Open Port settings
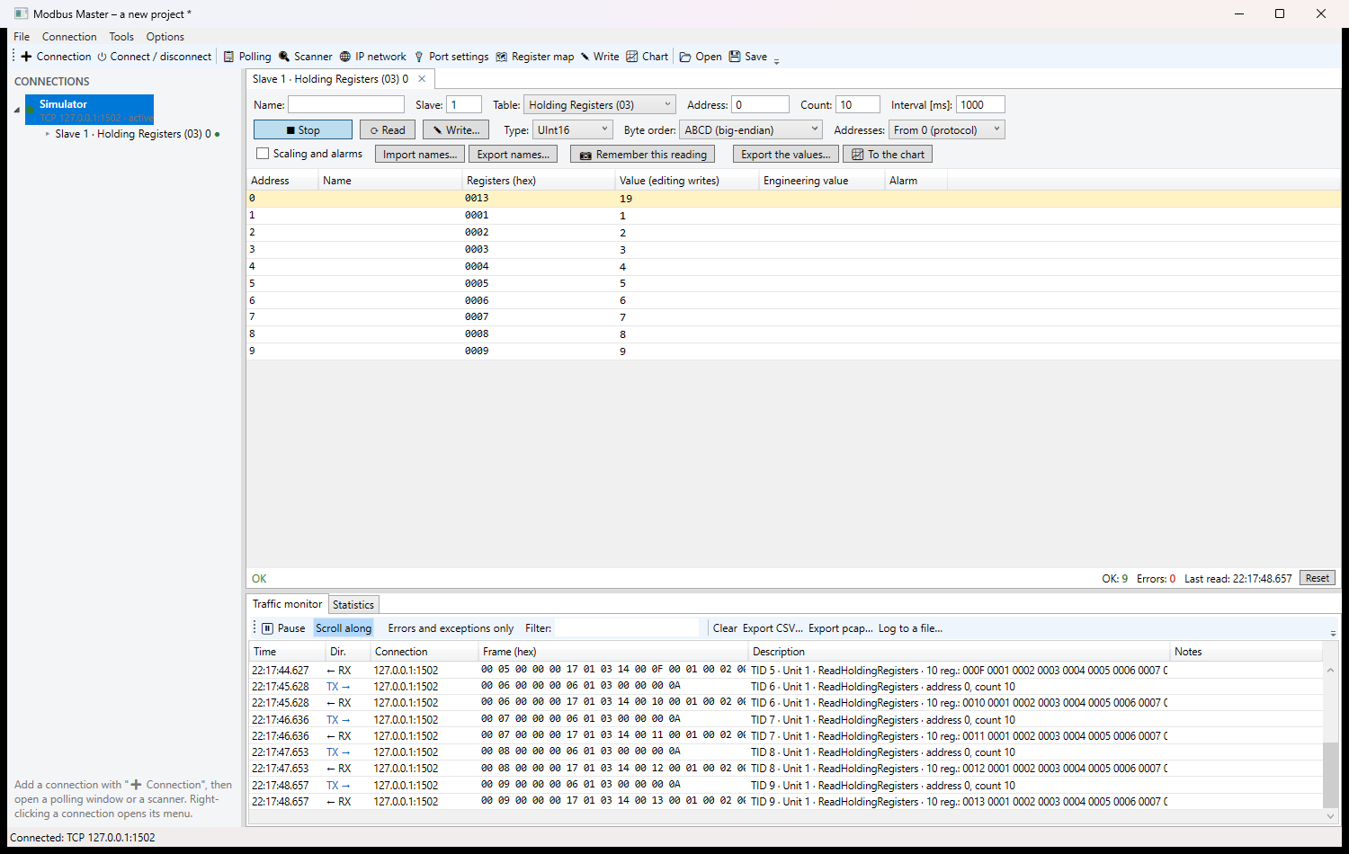 point(451,57)
